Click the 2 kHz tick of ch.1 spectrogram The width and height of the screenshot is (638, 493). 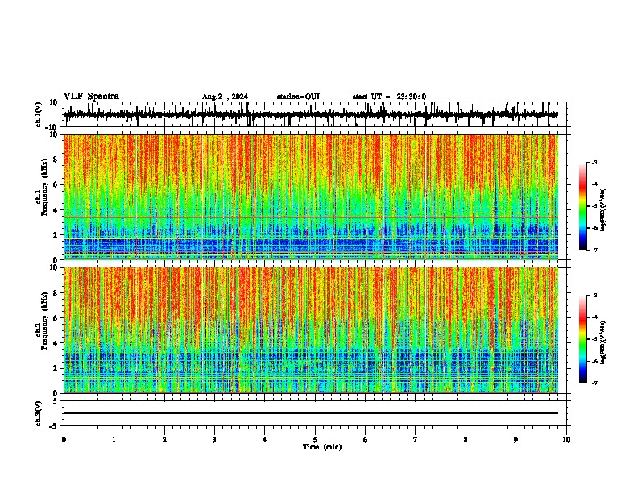56,234
